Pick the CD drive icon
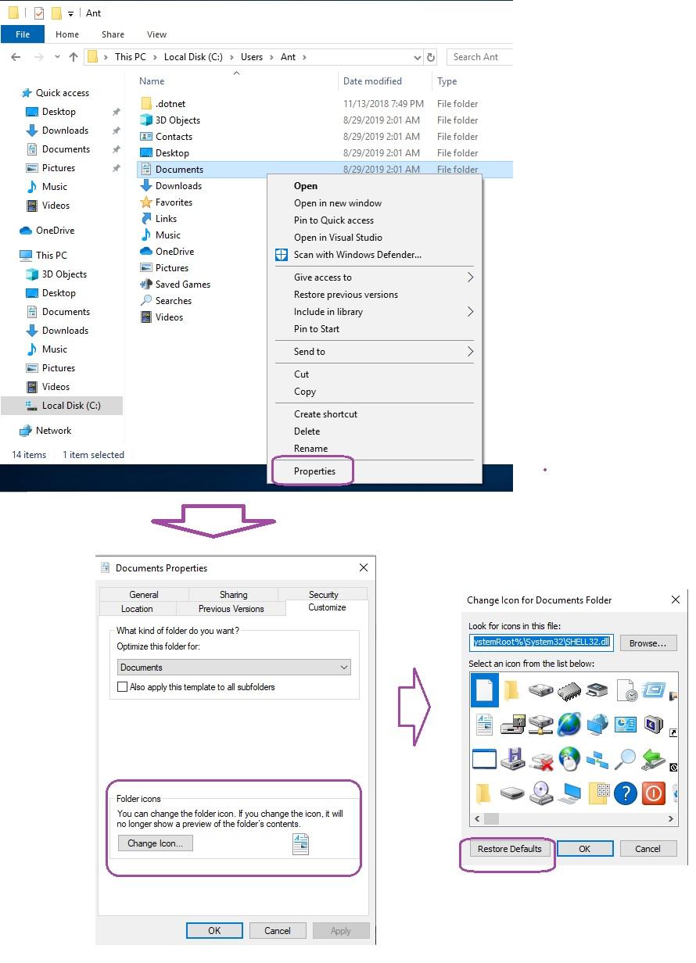Screen dimensions: 696x963 point(540,793)
